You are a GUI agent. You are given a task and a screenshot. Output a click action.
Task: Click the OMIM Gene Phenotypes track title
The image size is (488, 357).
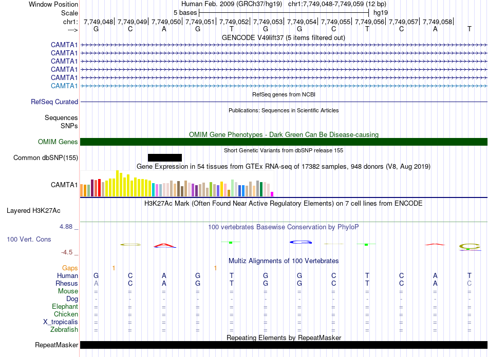tap(284, 135)
